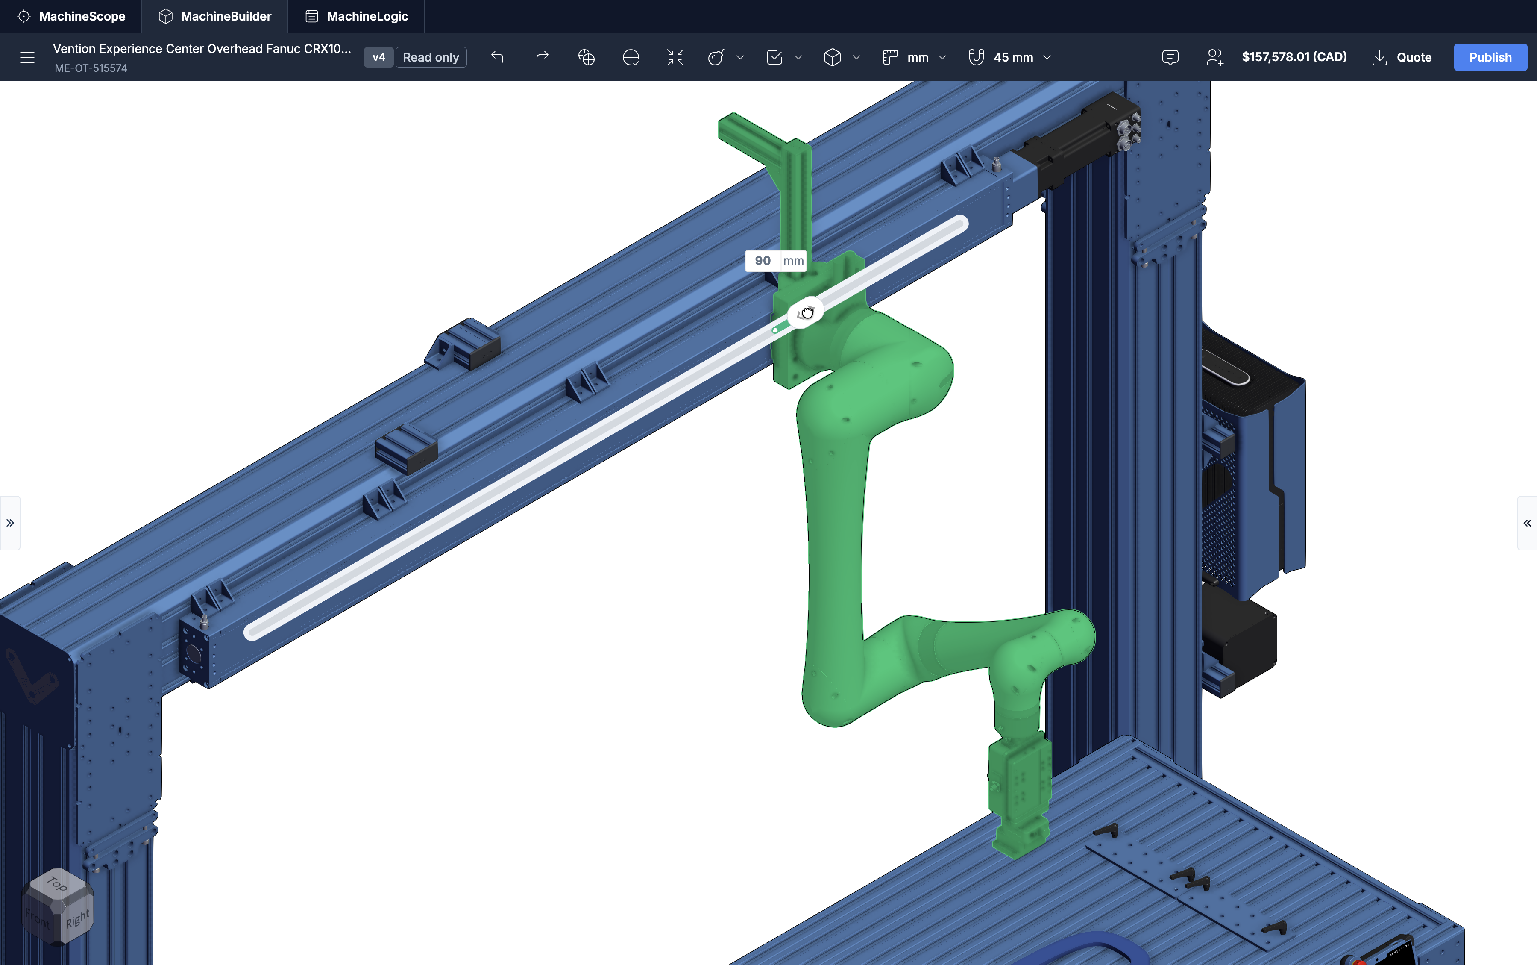Click the $157,578.01 (CAD) price

coord(1294,57)
